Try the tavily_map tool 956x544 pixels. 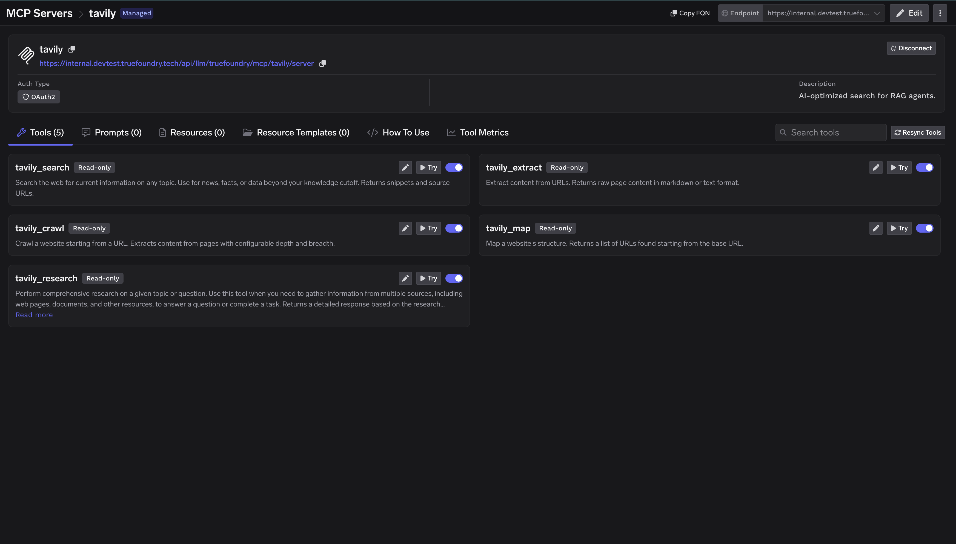click(899, 228)
